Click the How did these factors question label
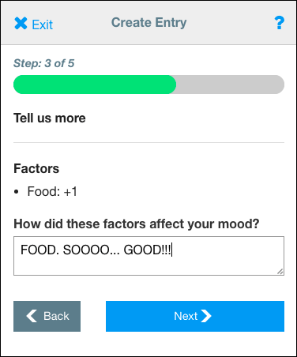The width and height of the screenshot is (297, 357). (137, 224)
